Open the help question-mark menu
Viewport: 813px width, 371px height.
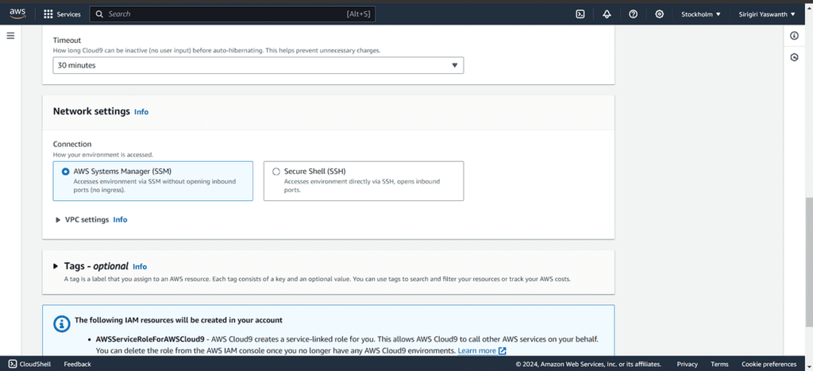(x=633, y=14)
